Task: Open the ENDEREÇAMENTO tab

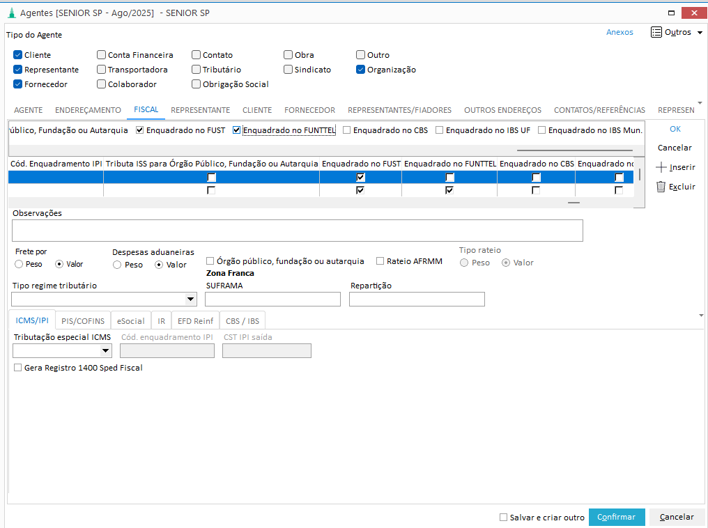Action: (x=88, y=110)
